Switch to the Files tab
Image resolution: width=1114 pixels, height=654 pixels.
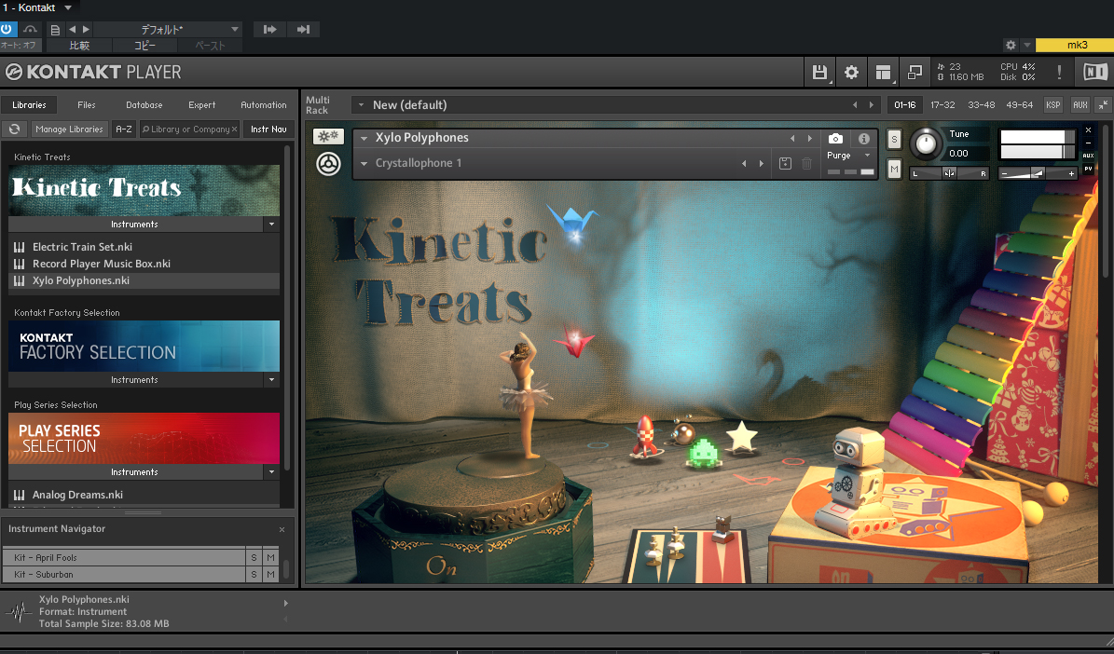(x=87, y=105)
